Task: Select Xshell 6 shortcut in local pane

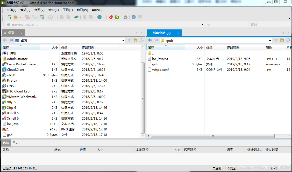Action: pos(13,118)
